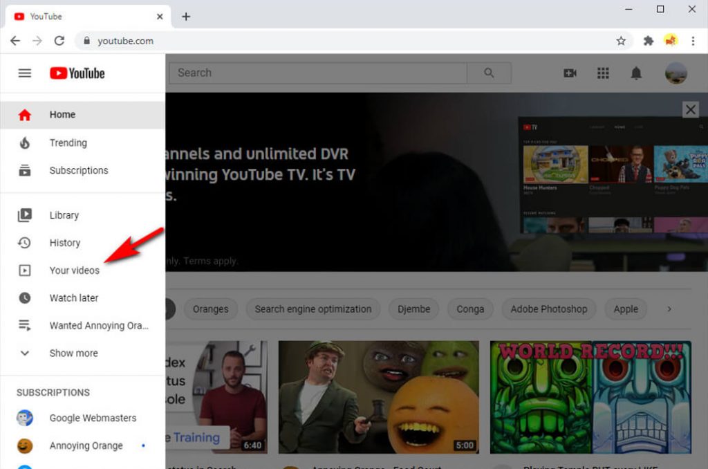Show more topic chips with right chevron
The height and width of the screenshot is (469, 708).
tap(669, 309)
